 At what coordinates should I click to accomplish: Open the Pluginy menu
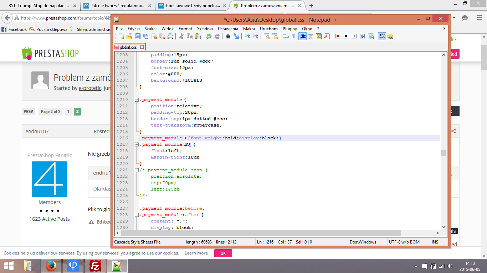[x=289, y=29]
